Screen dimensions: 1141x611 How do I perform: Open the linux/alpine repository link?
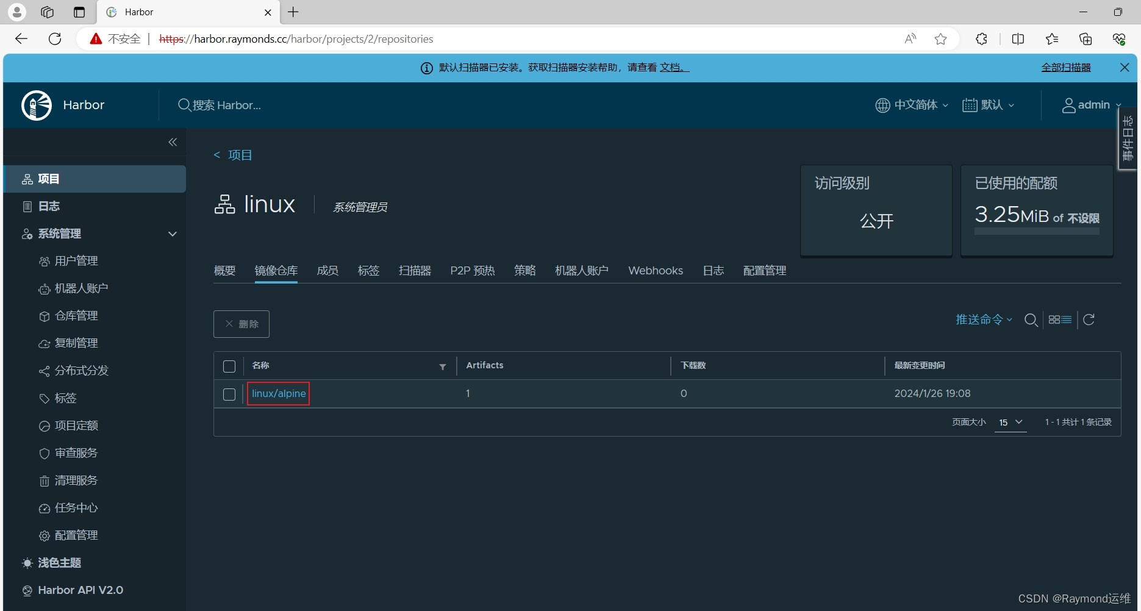279,394
